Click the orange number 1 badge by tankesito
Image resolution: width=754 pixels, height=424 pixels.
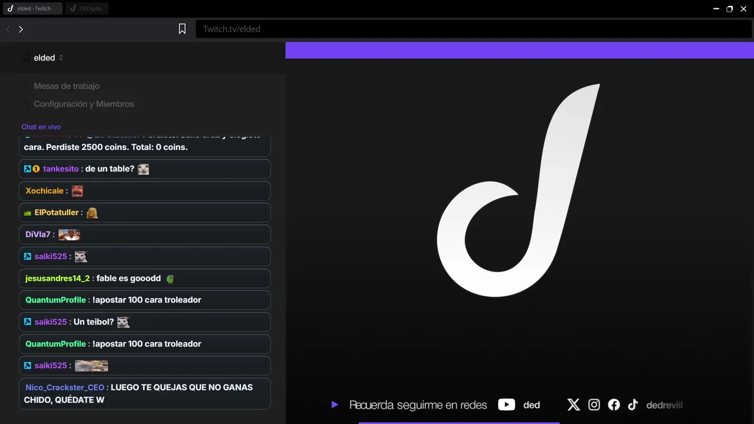click(36, 169)
